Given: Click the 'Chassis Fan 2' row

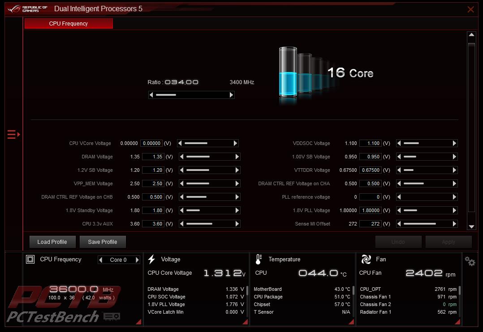Looking at the screenshot, I should [x=408, y=304].
